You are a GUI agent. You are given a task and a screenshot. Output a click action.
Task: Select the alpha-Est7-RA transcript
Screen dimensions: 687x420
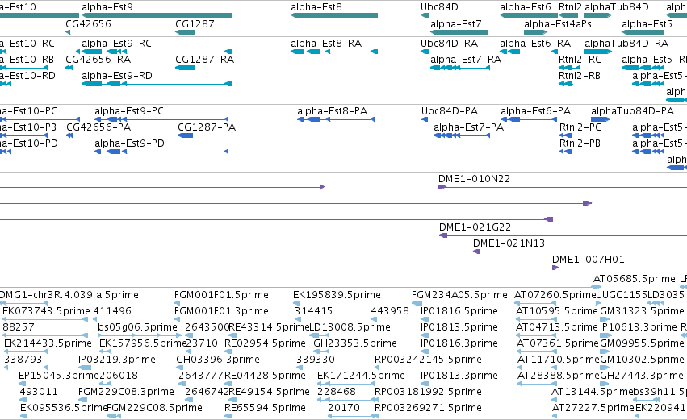(x=459, y=68)
